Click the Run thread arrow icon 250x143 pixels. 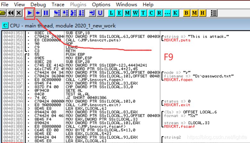[x=38, y=13]
